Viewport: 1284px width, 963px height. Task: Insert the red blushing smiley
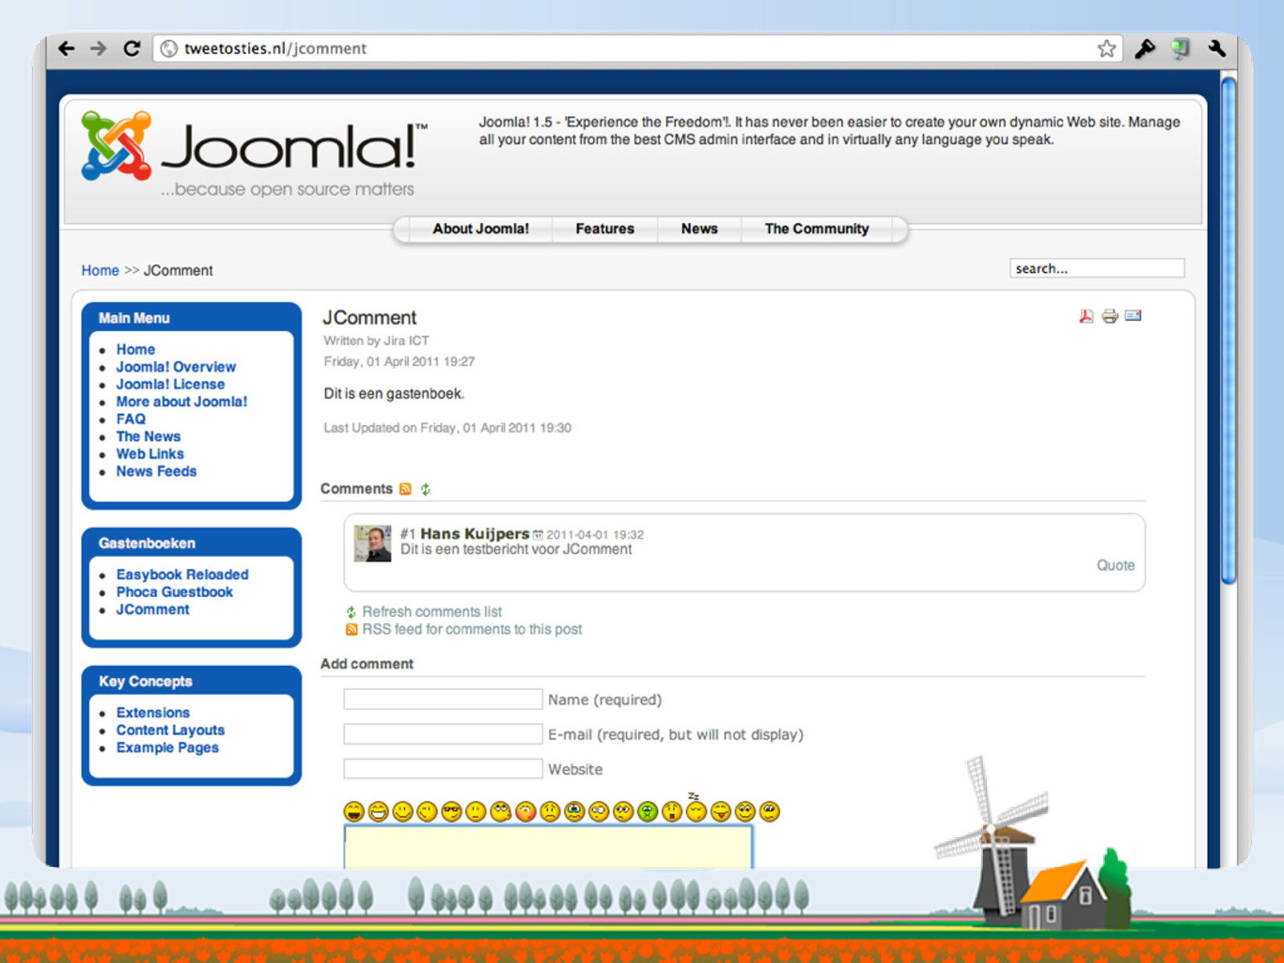pos(526,811)
